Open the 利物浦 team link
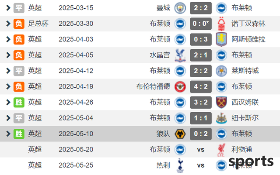Viewport: 280px width, 175px height. 241,149
